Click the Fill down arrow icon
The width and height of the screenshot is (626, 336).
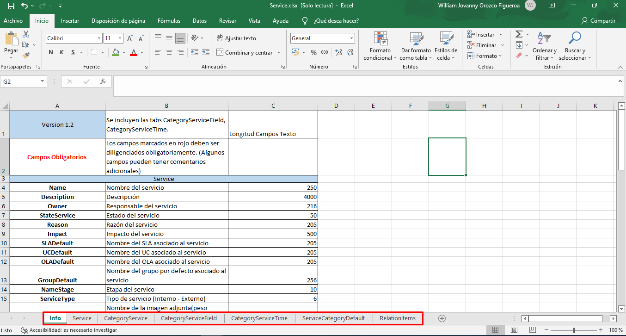(x=519, y=45)
